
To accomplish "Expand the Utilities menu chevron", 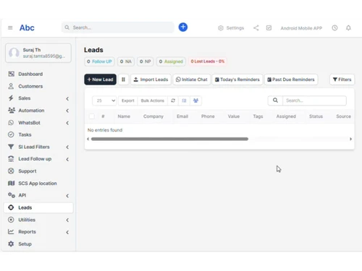I will coord(67,220).
